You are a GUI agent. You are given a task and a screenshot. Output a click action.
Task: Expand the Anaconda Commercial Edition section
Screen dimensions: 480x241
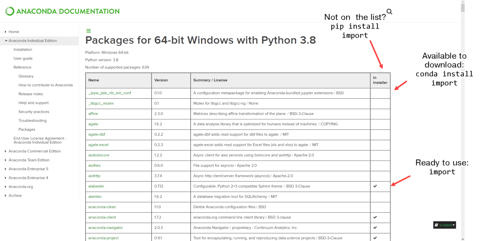pyautogui.click(x=6, y=151)
